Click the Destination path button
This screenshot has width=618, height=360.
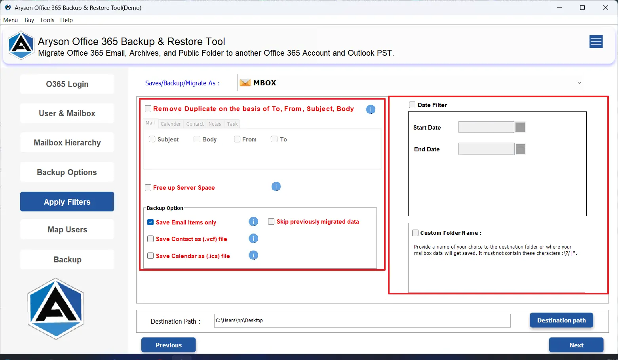561,320
